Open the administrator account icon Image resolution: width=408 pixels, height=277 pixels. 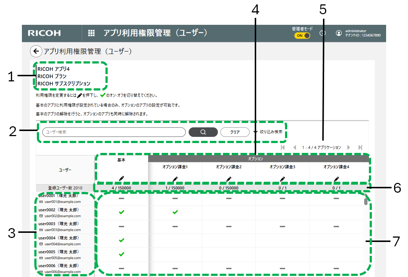[x=339, y=33]
